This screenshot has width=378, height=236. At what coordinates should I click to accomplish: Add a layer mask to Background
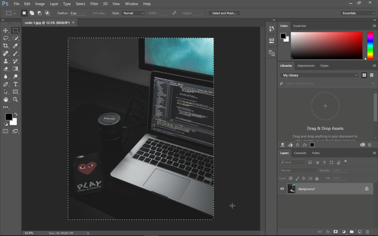pos(335,232)
